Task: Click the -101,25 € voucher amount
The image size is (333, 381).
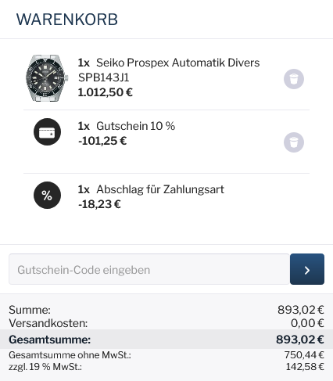Action: pyautogui.click(x=102, y=141)
